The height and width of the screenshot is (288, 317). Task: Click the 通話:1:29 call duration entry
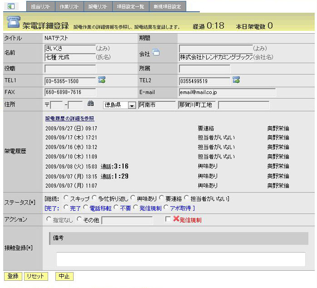pyautogui.click(x=114, y=176)
